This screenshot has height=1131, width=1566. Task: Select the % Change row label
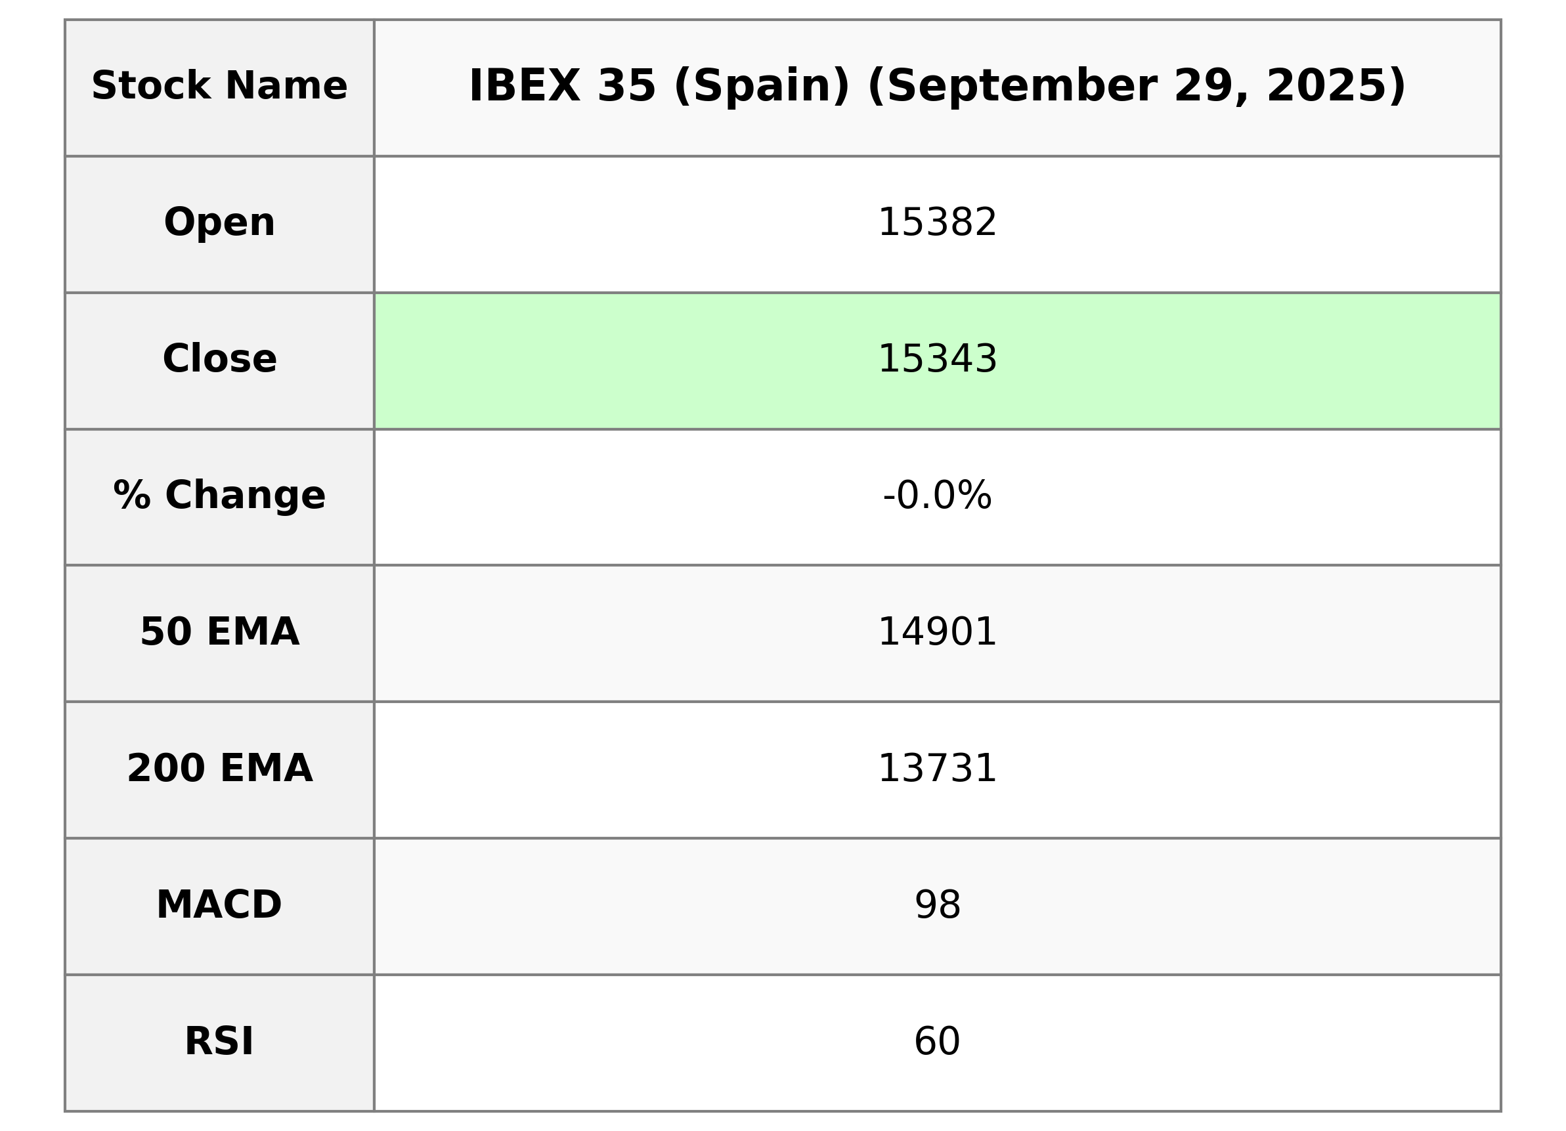click(219, 496)
